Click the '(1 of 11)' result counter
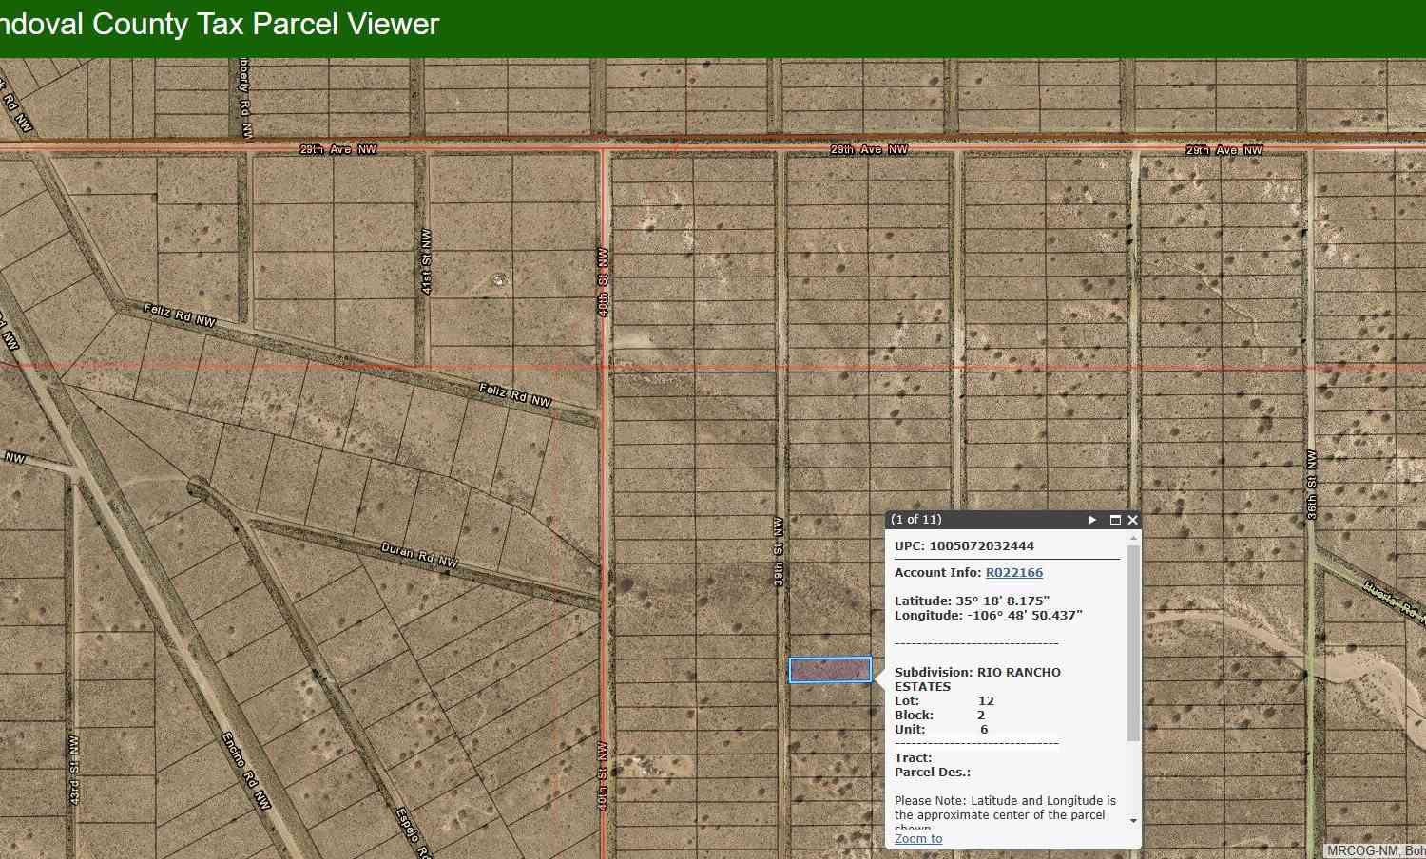The width and height of the screenshot is (1426, 859). point(916,520)
